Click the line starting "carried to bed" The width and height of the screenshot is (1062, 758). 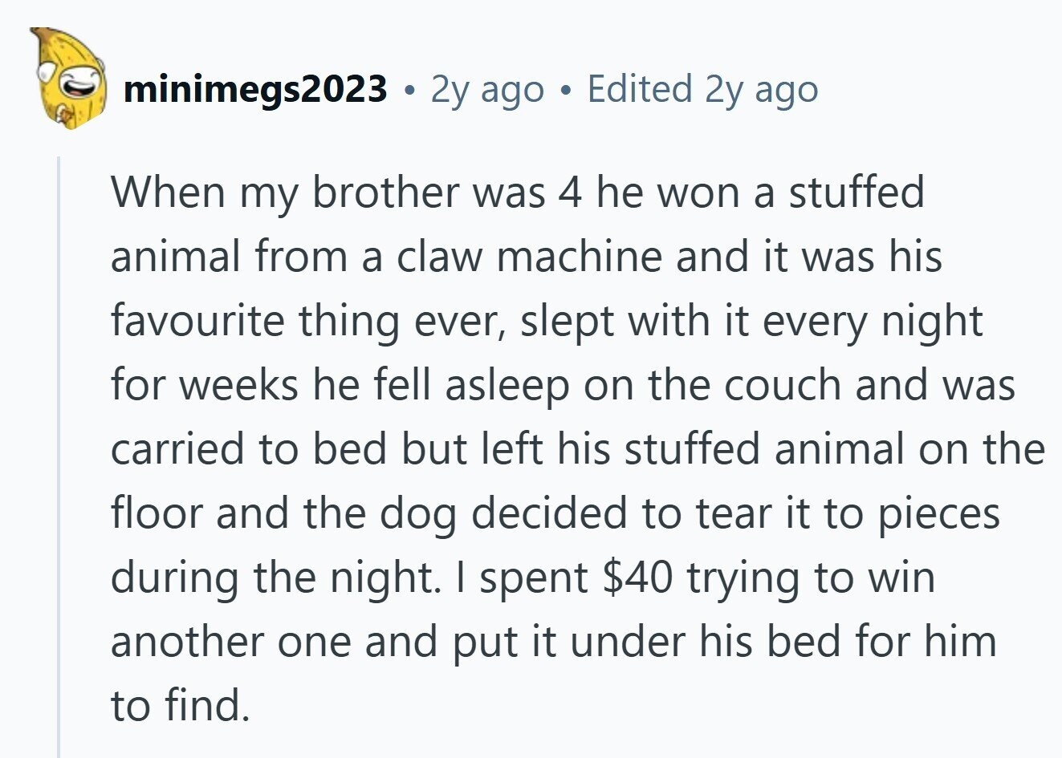point(576,450)
